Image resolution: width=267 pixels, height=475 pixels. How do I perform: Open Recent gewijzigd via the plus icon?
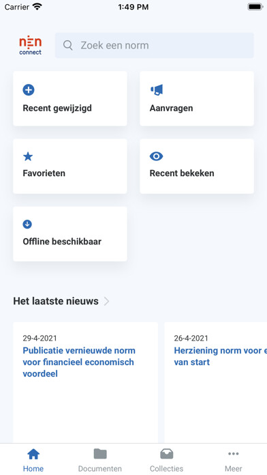(x=29, y=90)
